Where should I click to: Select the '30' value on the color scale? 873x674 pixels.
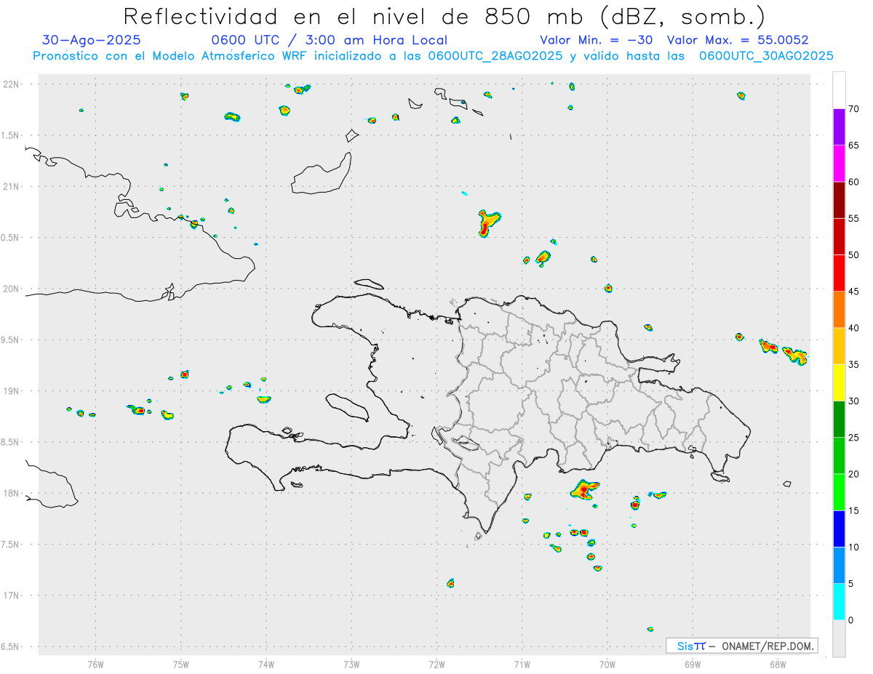coord(854,401)
